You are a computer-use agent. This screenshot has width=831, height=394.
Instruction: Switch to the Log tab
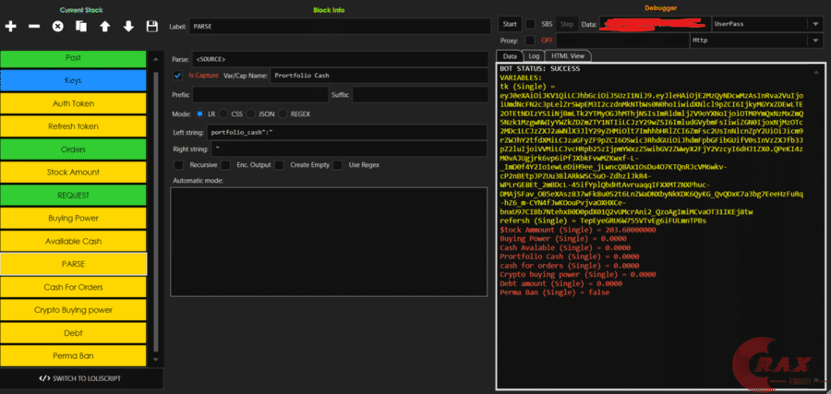[x=534, y=56]
